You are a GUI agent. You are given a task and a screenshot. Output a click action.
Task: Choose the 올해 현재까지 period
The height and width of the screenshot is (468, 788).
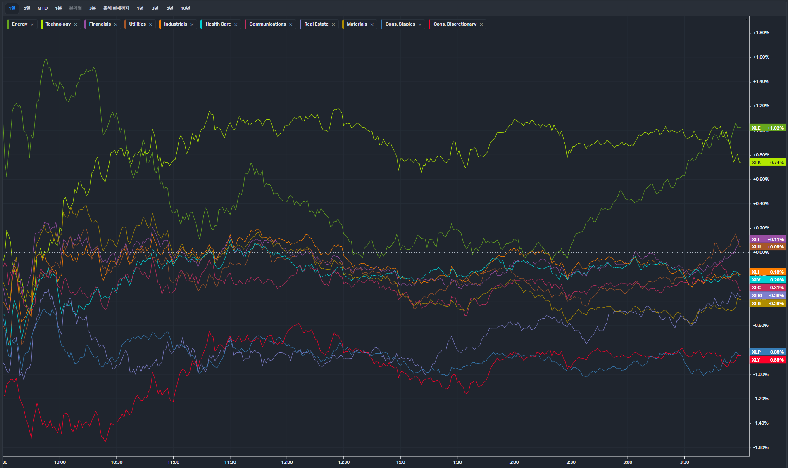pyautogui.click(x=116, y=8)
